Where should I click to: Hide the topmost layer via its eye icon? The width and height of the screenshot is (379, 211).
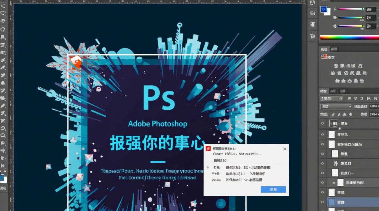click(323, 123)
